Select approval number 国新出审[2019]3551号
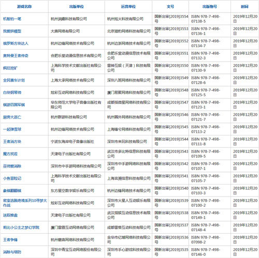Image resolution: width=259 pixels, height=258 pixels. tap(171, 56)
